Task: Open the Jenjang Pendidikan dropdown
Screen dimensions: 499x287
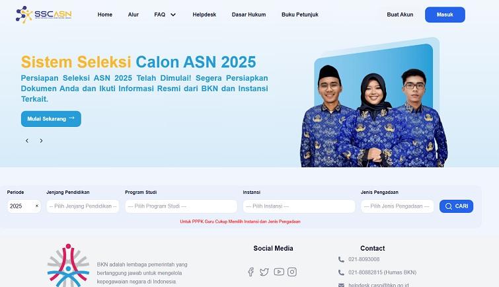Action: 83,206
